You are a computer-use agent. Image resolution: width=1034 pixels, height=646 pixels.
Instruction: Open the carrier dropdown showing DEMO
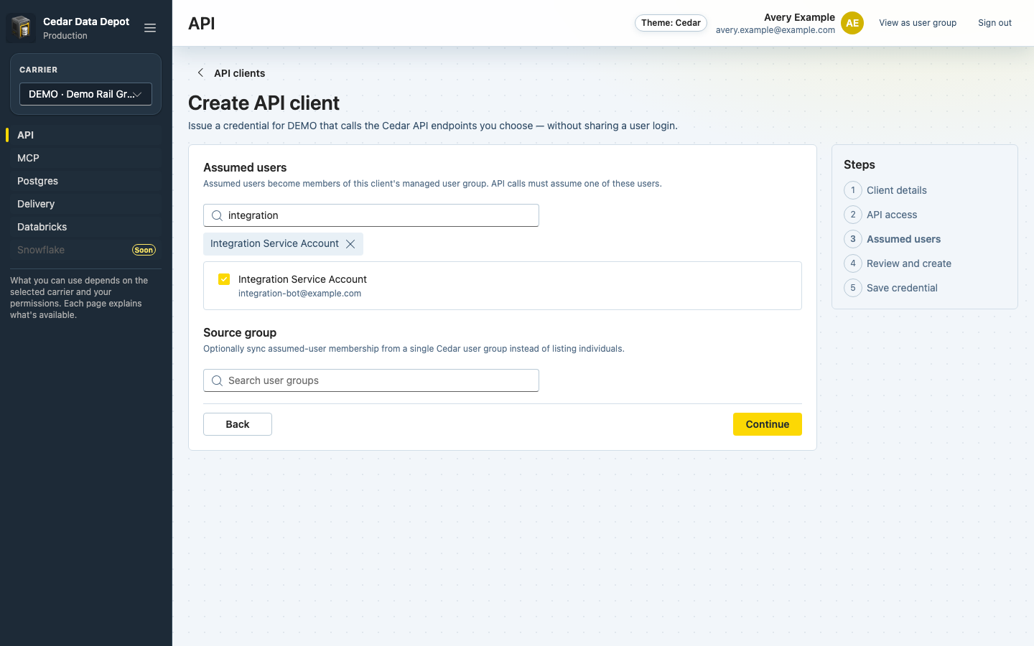point(85,94)
